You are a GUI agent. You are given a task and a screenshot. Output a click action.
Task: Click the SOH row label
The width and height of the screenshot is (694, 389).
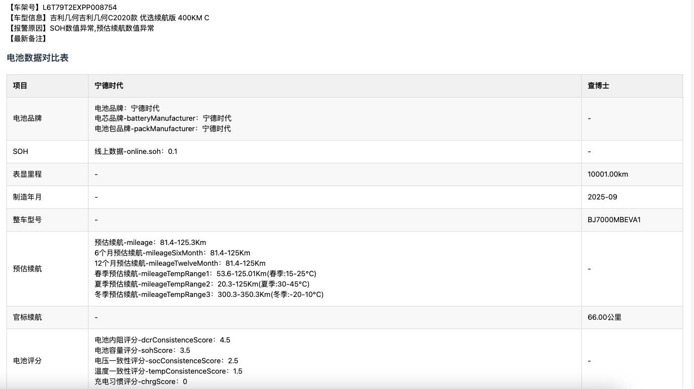[20, 152]
